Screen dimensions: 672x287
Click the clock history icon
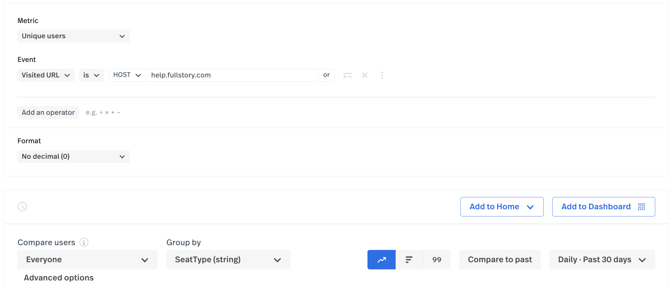22,207
